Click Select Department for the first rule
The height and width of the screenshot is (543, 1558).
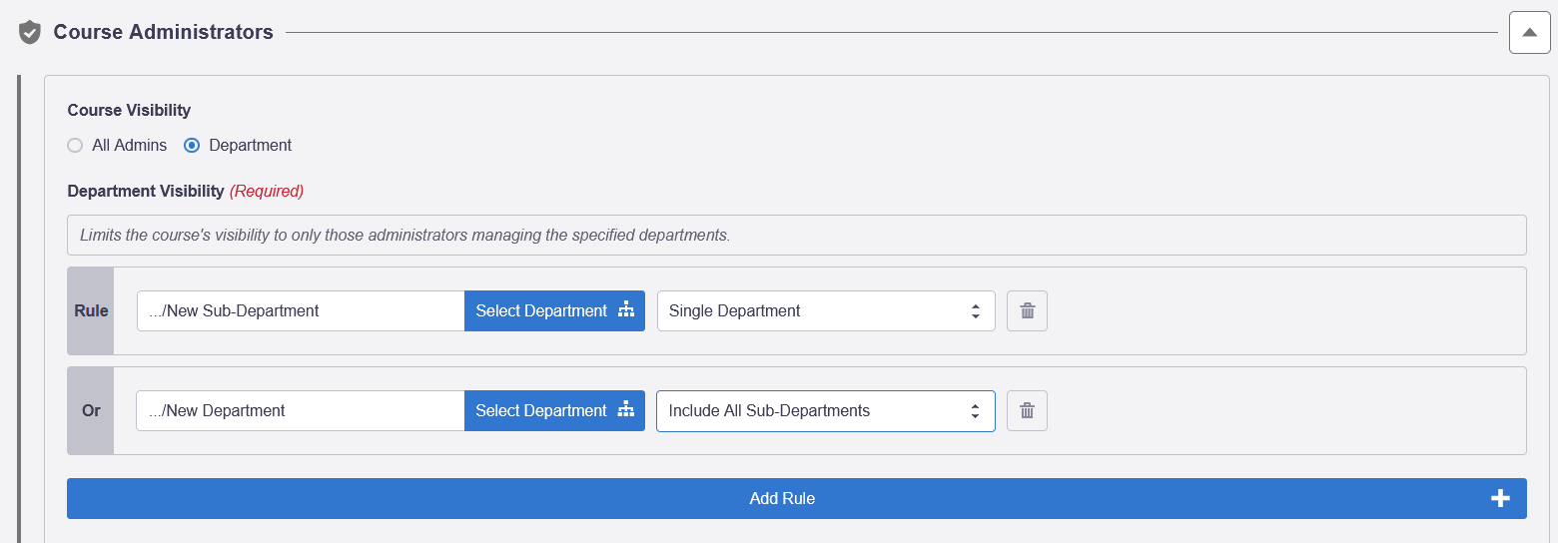tap(554, 311)
